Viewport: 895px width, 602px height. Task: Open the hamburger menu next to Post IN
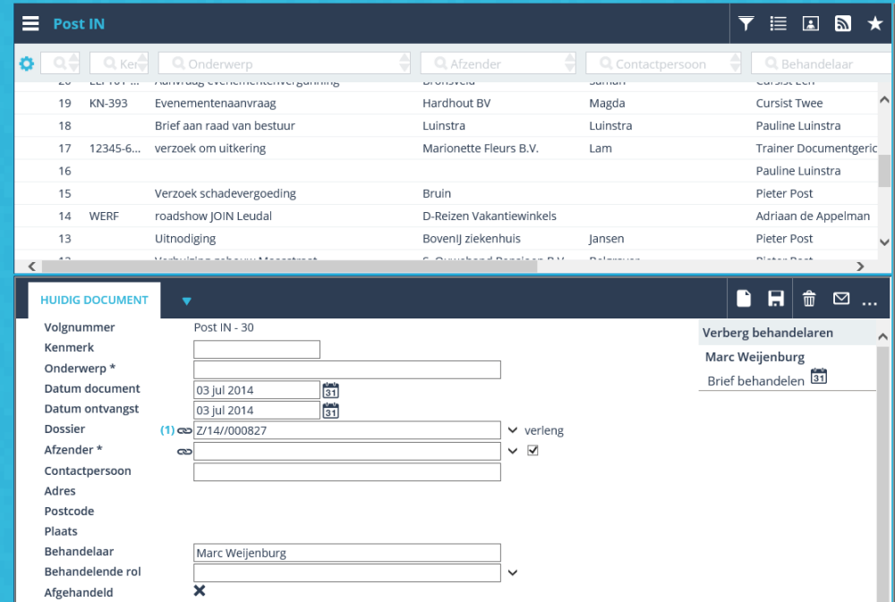coord(30,23)
